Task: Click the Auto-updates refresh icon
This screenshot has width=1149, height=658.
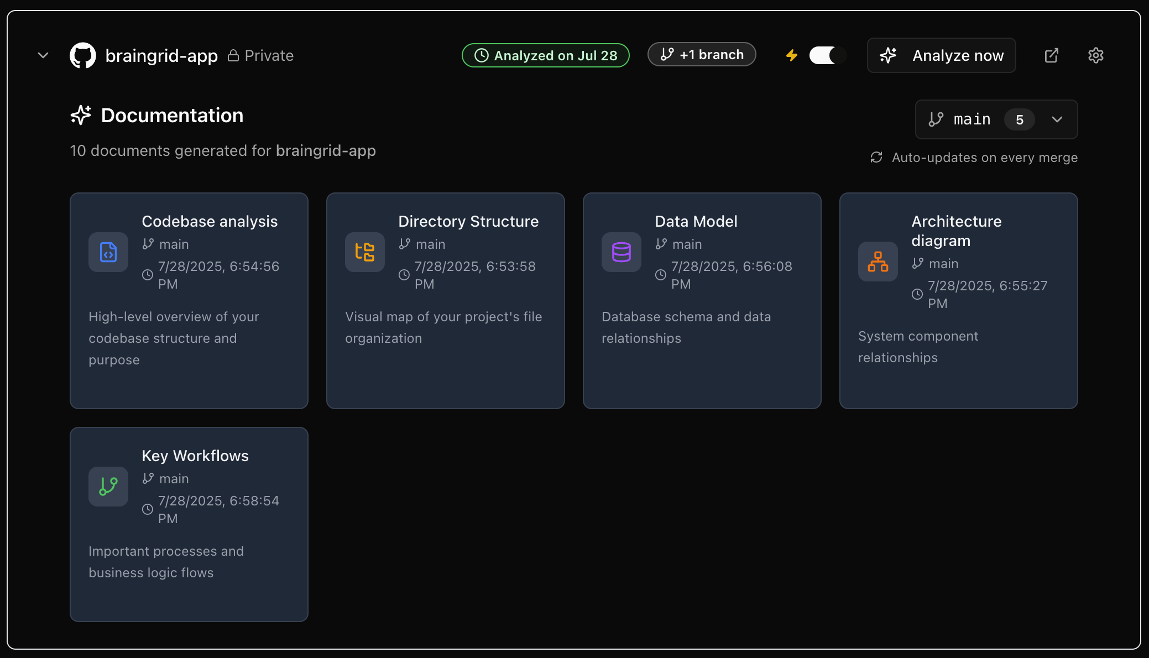Action: tap(876, 158)
